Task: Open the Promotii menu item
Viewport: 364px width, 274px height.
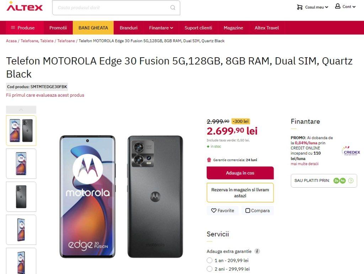Action: pyautogui.click(x=58, y=28)
